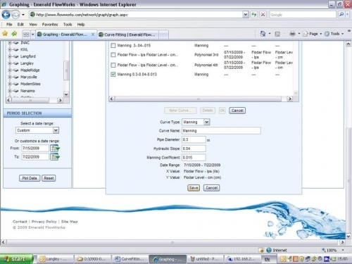Uncheck the Manning 0.3-0.04-0.013 checkbox
Viewport: 352px width, 264px height.
coord(113,75)
